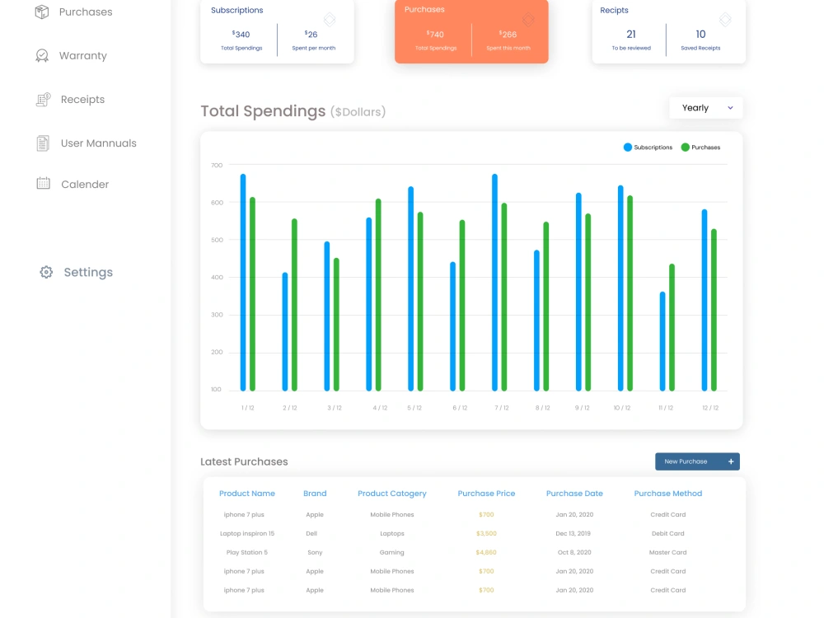
Task: Click $340 Total Spendings in Subscriptions card
Action: click(241, 34)
